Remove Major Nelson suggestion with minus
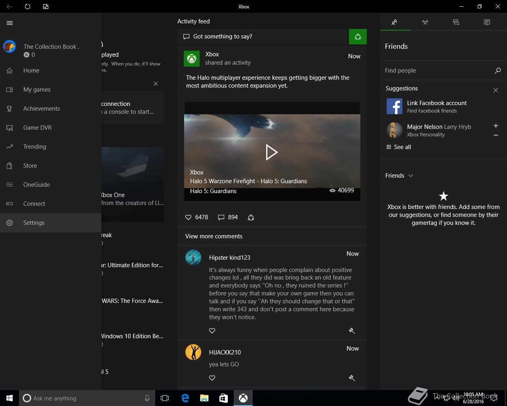Viewport: 507px width, 406px height. pyautogui.click(x=496, y=135)
